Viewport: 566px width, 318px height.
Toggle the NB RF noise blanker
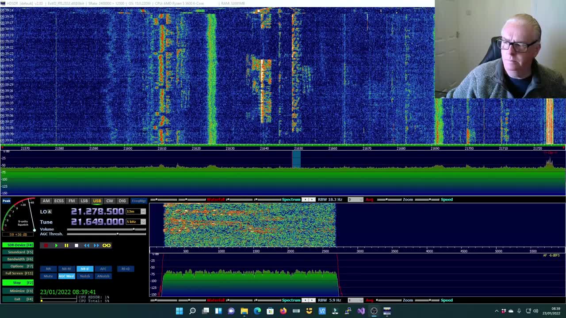pos(66,269)
